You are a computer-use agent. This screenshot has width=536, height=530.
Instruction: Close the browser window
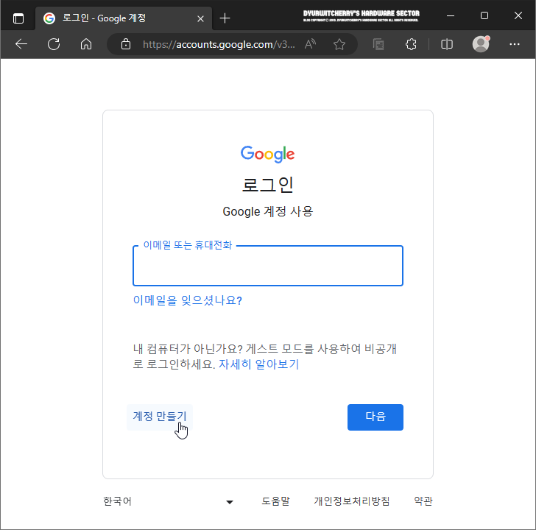(x=518, y=15)
